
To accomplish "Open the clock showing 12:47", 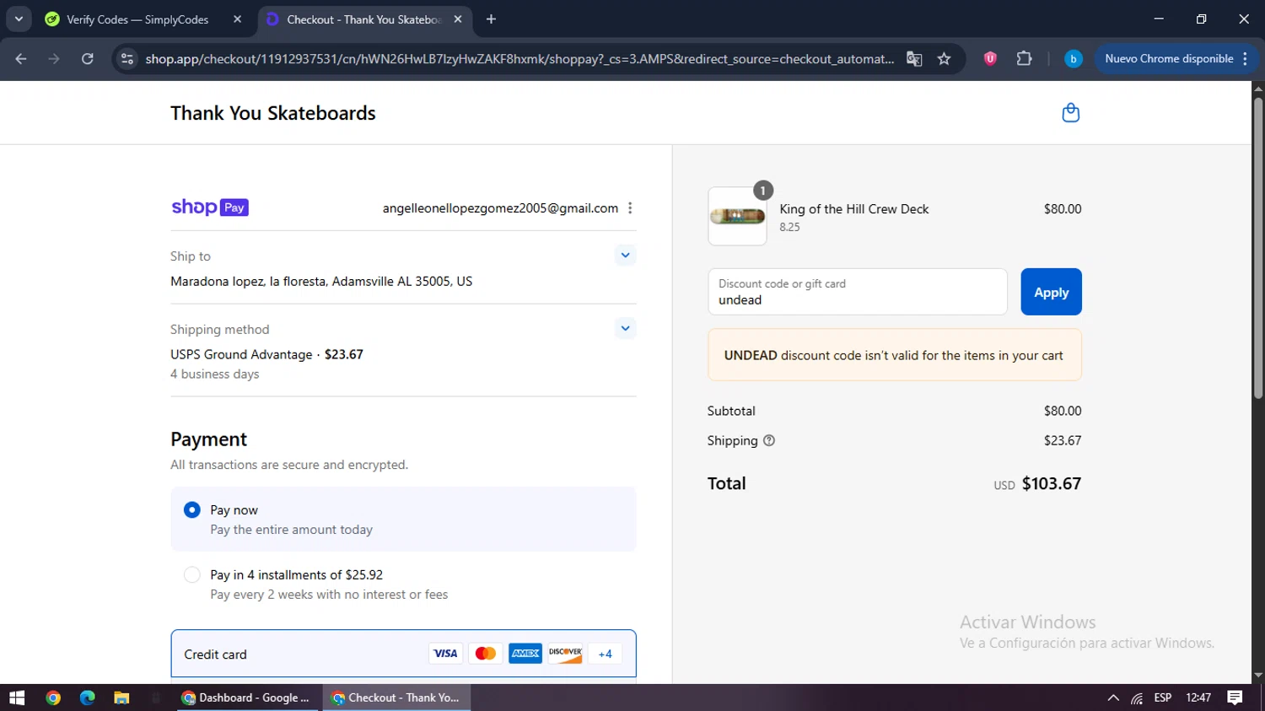I will (x=1198, y=698).
